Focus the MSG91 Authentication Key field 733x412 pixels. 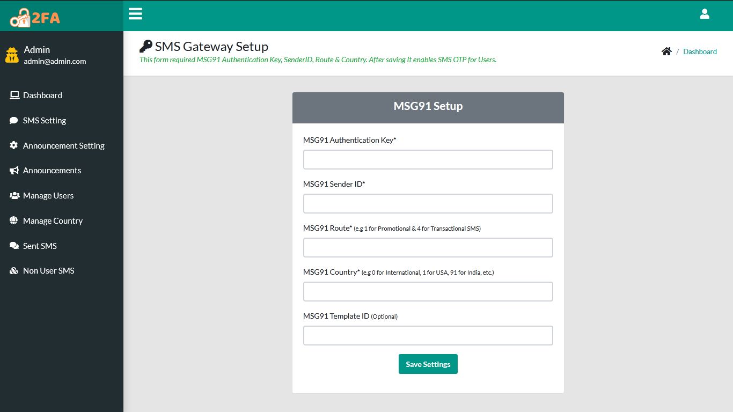coord(428,160)
